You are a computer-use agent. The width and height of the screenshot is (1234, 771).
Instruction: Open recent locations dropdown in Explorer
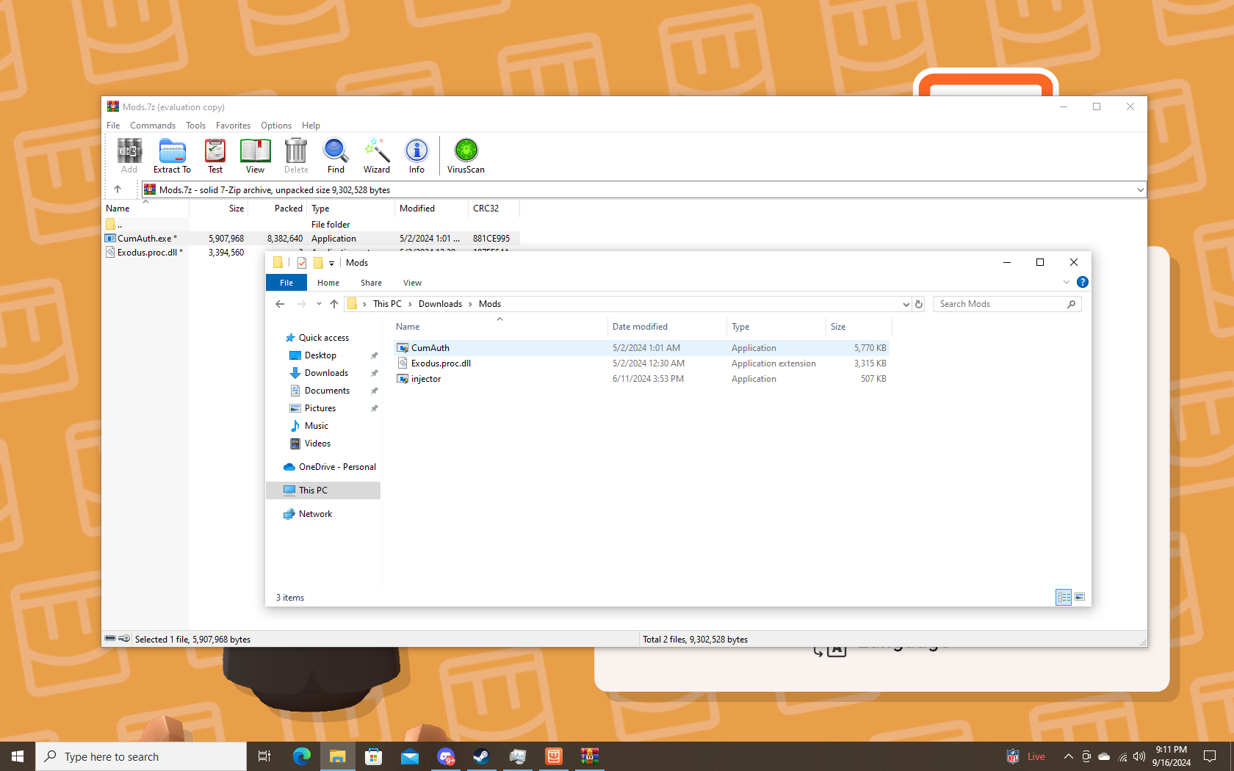pyautogui.click(x=319, y=304)
